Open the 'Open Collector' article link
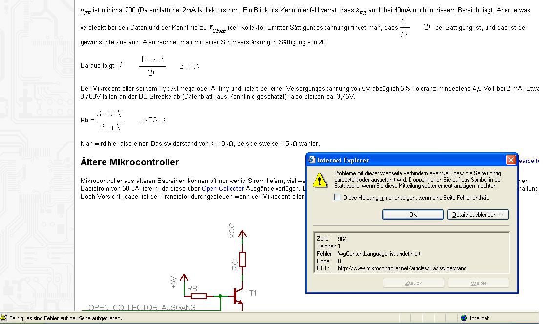This screenshot has height=324, width=549. pos(223,188)
